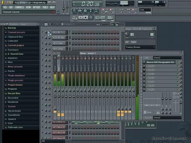Screen dimensions: 191x143
Task: Switch to FUNC tab in channel settings
Action: [134, 42]
